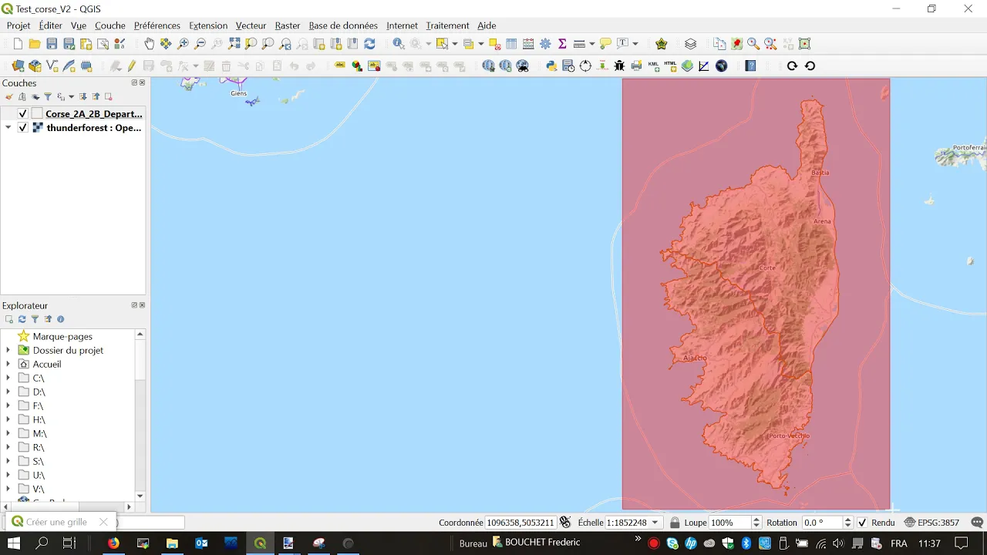Image resolution: width=987 pixels, height=555 pixels.
Task: Click the KML export plugin icon
Action: pyautogui.click(x=653, y=66)
